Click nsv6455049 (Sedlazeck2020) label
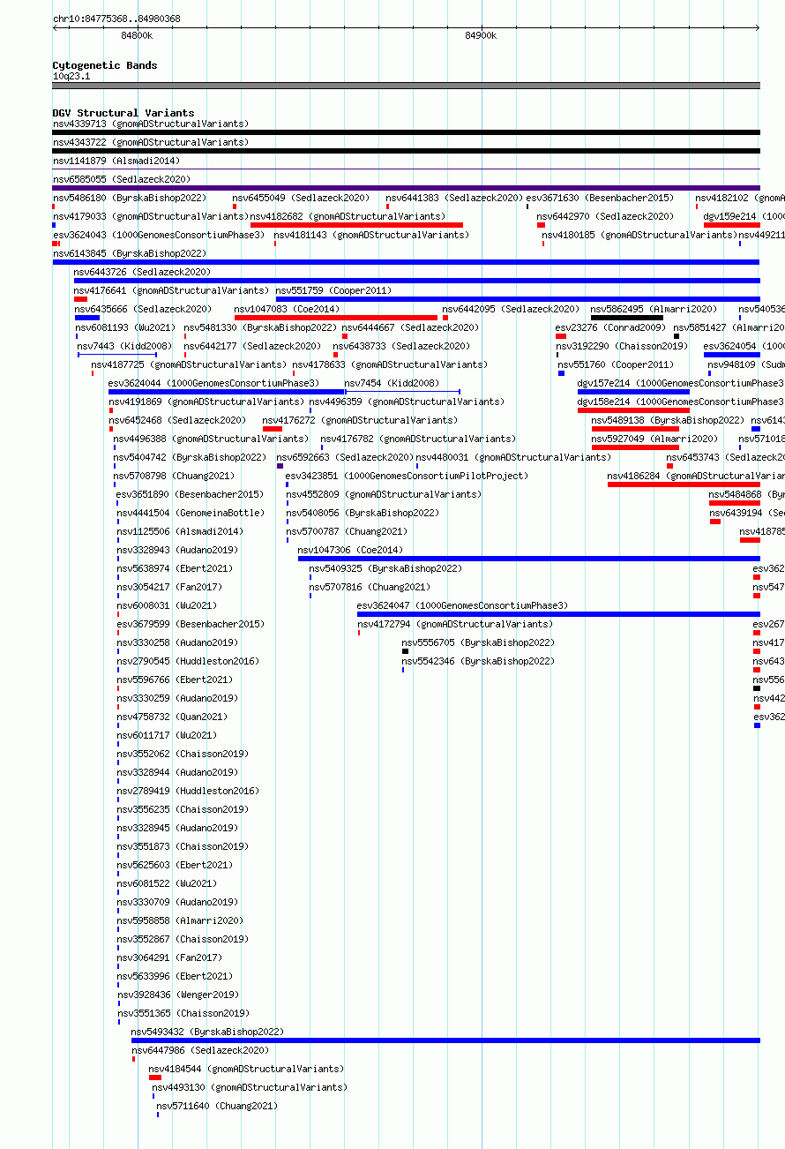 tap(302, 198)
